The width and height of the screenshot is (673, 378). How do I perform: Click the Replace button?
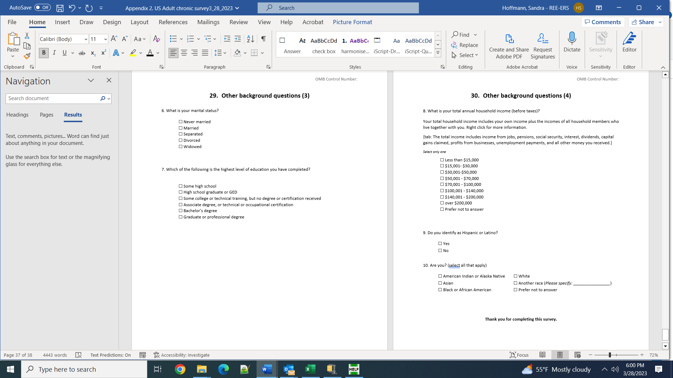(465, 45)
